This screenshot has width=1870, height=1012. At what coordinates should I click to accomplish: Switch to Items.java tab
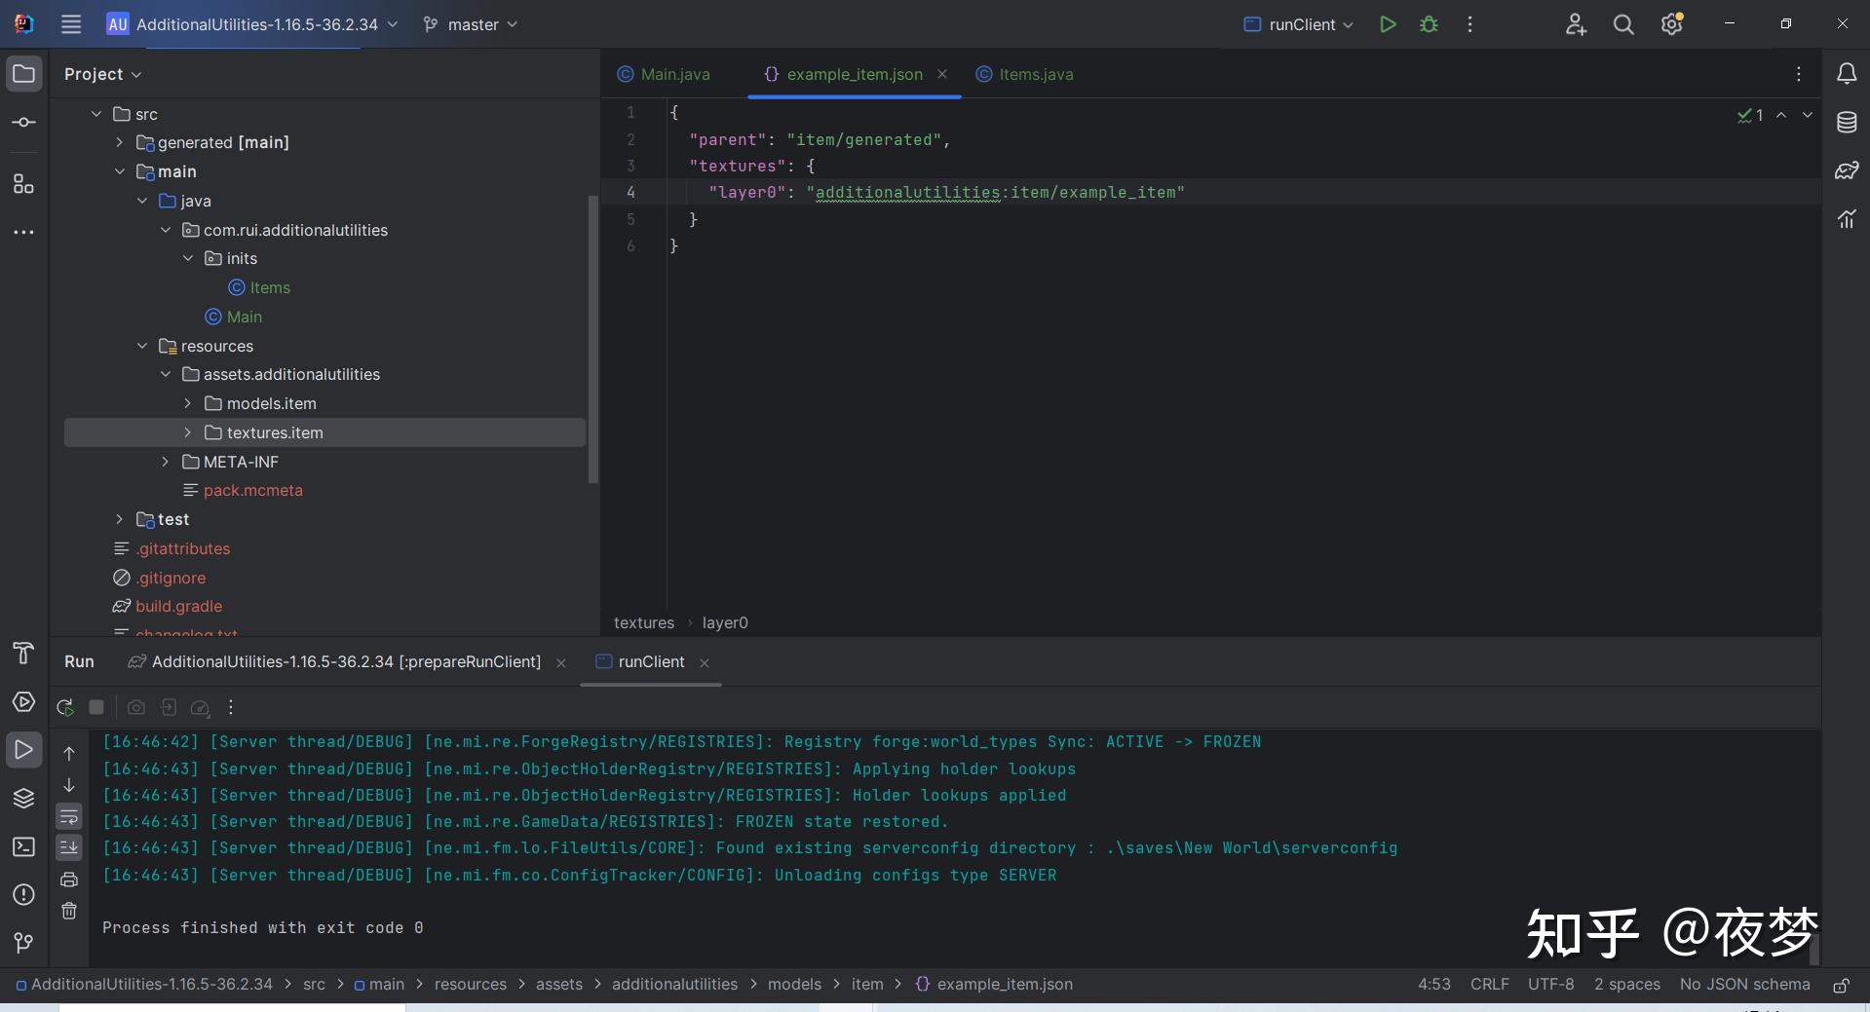coord(1025,74)
